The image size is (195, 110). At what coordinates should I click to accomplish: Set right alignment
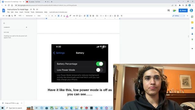pyautogui.click(x=90, y=16)
